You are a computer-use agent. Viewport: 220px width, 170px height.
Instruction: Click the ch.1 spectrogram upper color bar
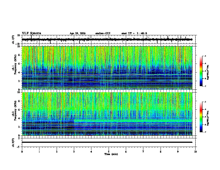click(x=201, y=71)
